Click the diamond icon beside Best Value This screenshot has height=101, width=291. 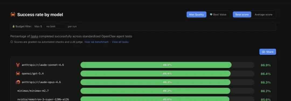pyautogui.click(x=211, y=15)
